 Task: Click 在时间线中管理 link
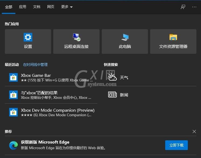coord(35,65)
